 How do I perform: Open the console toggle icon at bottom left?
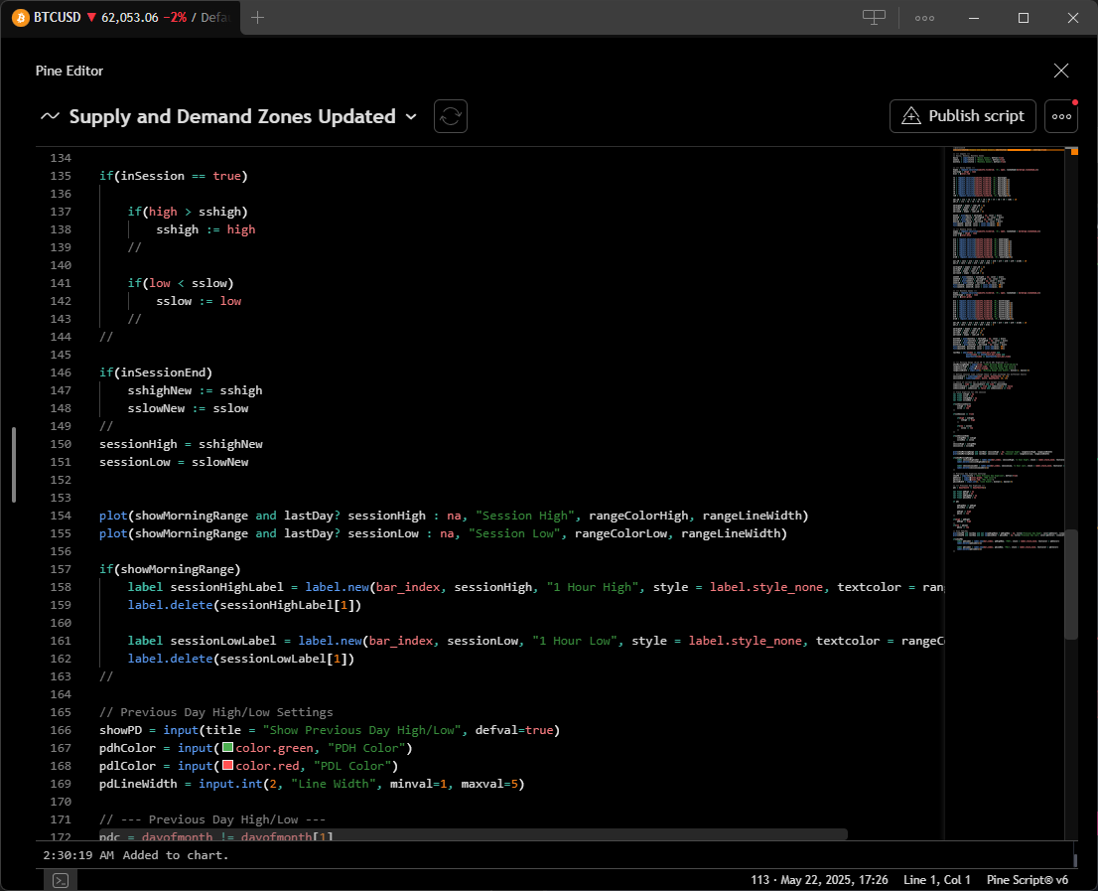coord(61,880)
